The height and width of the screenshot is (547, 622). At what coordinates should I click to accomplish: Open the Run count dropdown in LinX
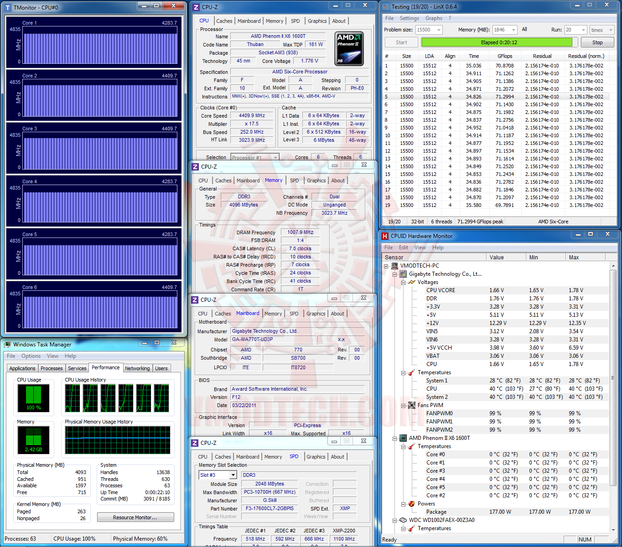click(x=583, y=30)
